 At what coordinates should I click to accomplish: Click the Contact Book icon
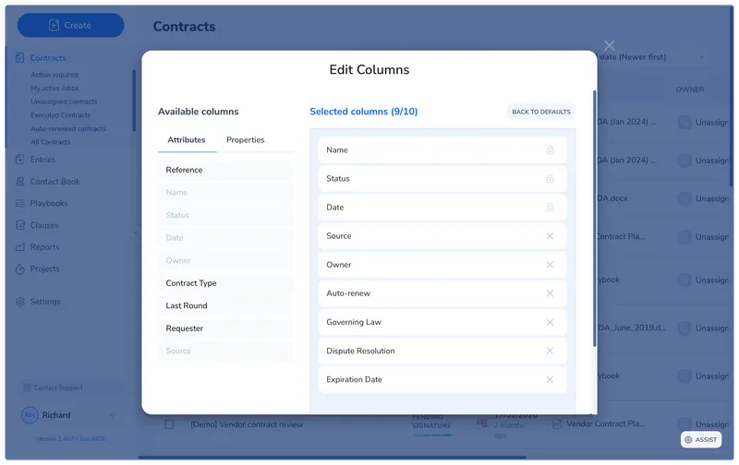[19, 181]
